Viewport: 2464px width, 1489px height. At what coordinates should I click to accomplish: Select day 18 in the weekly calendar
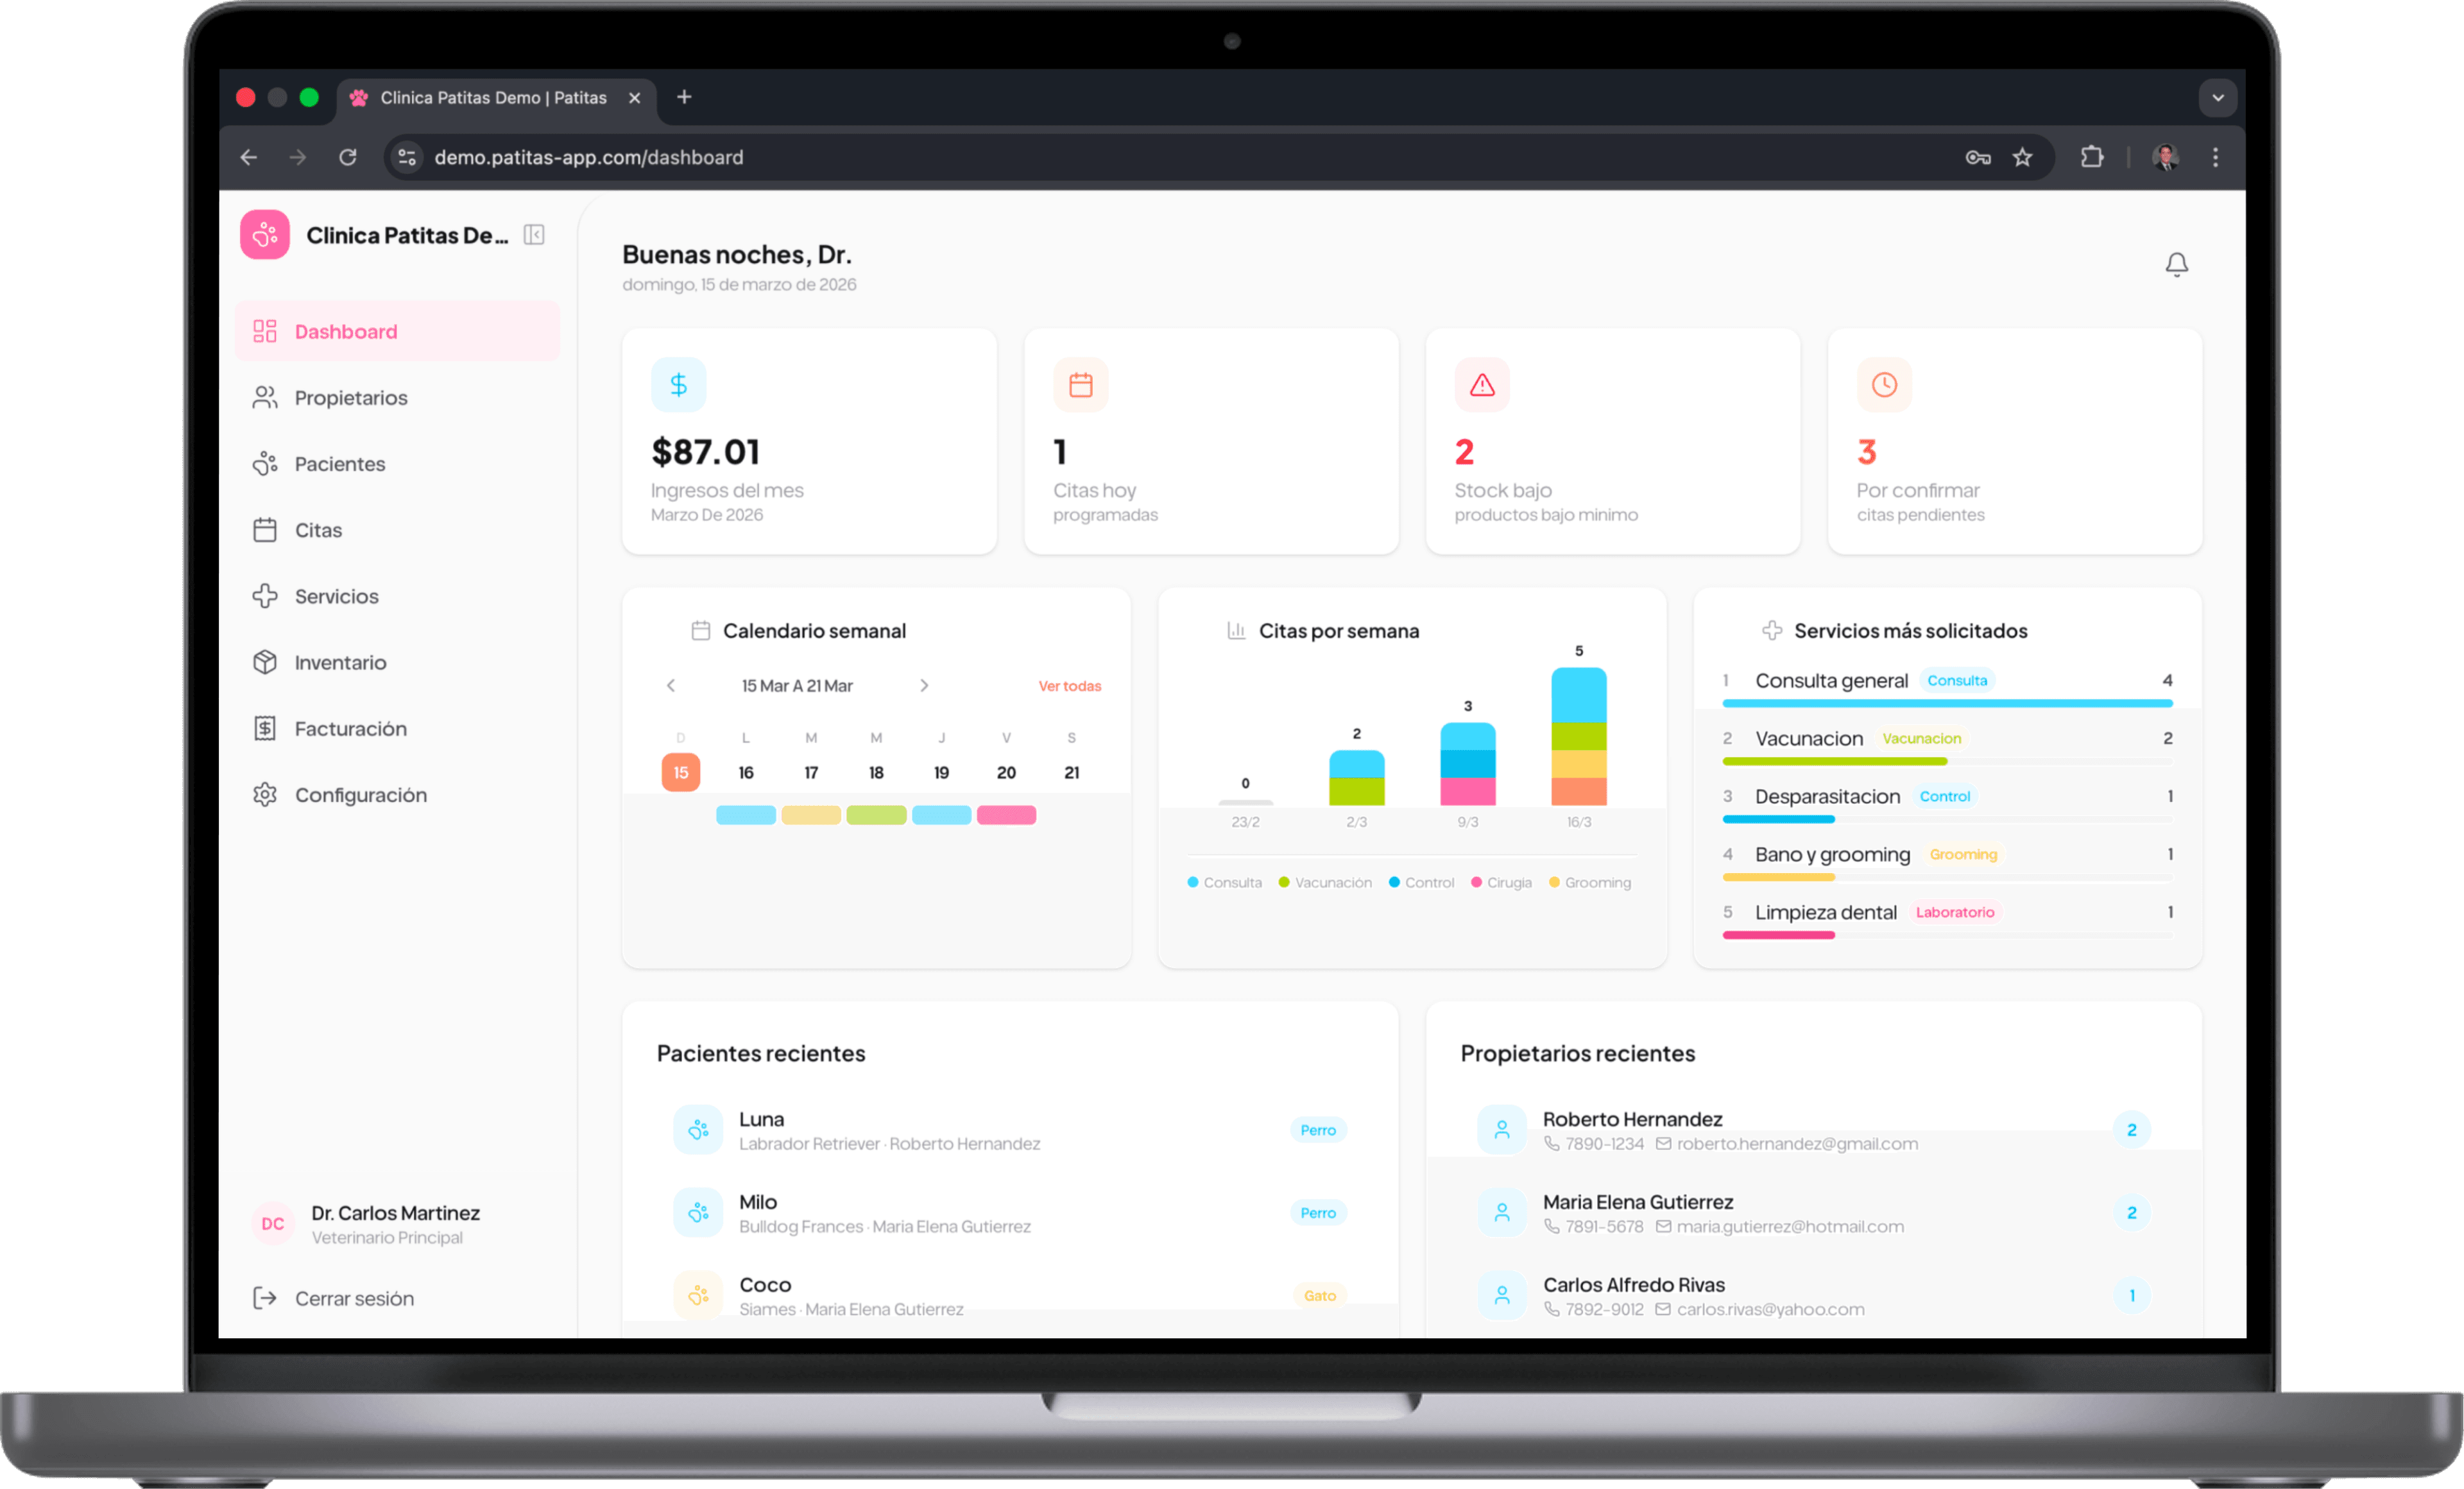[x=876, y=771]
